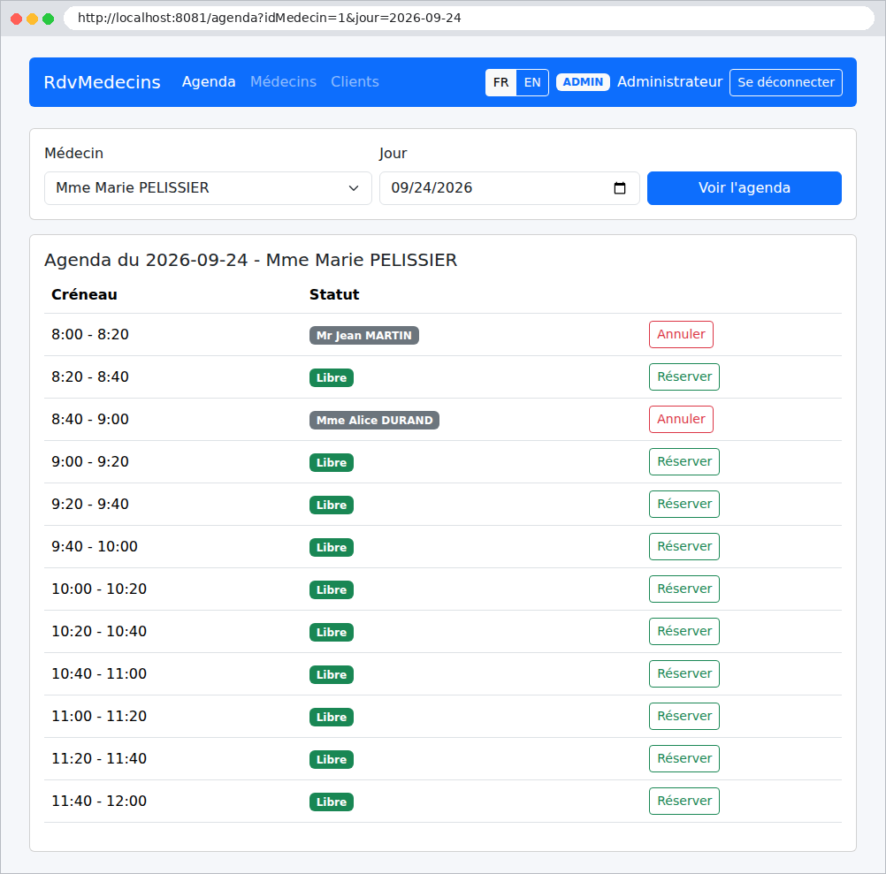Viewport: 886px width, 874px height.
Task: Click the Administrateur user name
Action: pyautogui.click(x=669, y=82)
